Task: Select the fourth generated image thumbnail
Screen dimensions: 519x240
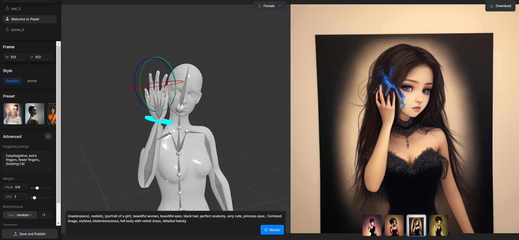Action: tap(438, 225)
